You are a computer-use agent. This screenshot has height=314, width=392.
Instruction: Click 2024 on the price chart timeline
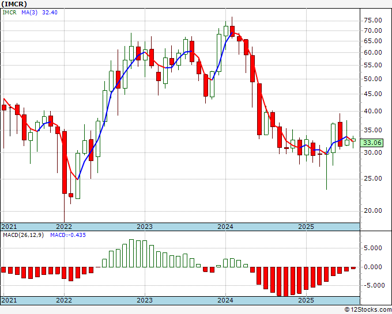pyautogui.click(x=225, y=227)
